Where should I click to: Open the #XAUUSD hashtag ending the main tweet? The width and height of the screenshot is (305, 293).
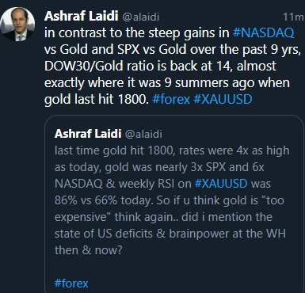[223, 99]
